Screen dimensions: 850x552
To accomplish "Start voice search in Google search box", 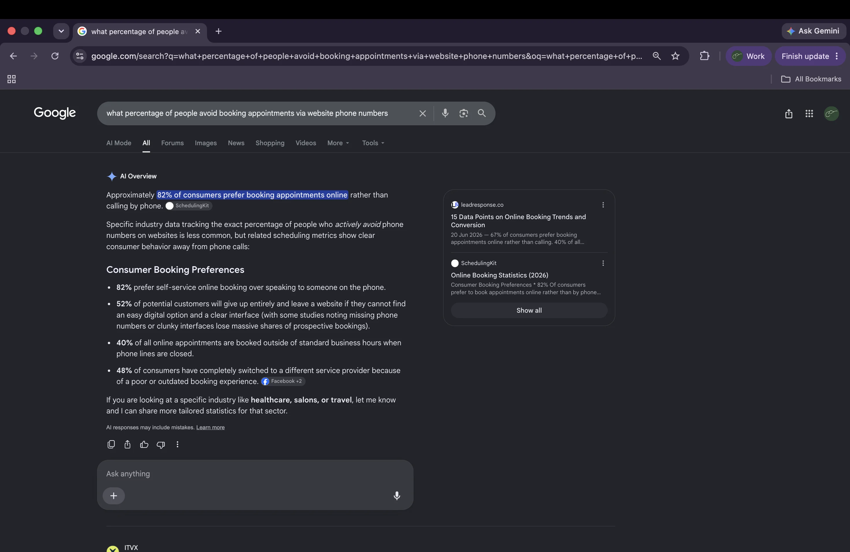I will pos(445,113).
